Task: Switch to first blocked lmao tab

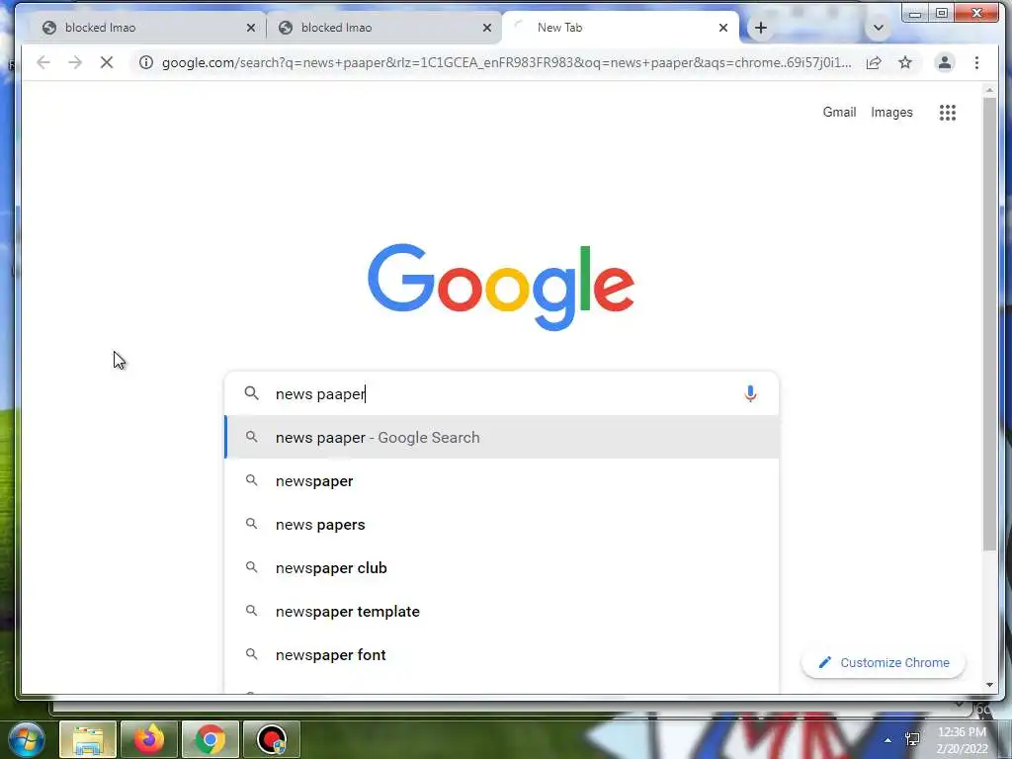Action: click(x=147, y=28)
